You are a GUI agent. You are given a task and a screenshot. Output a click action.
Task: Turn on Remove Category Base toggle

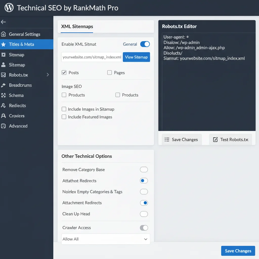click(x=144, y=169)
